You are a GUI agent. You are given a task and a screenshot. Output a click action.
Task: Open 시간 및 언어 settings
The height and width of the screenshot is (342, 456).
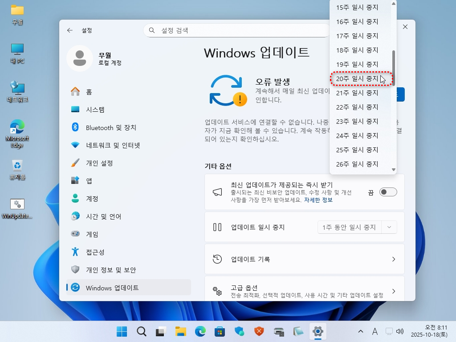129,216
